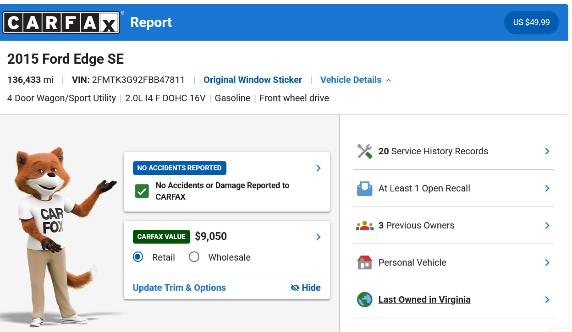Screen dimensions: 572x332
Task: Click the personal vehicle house icon
Action: point(365,263)
